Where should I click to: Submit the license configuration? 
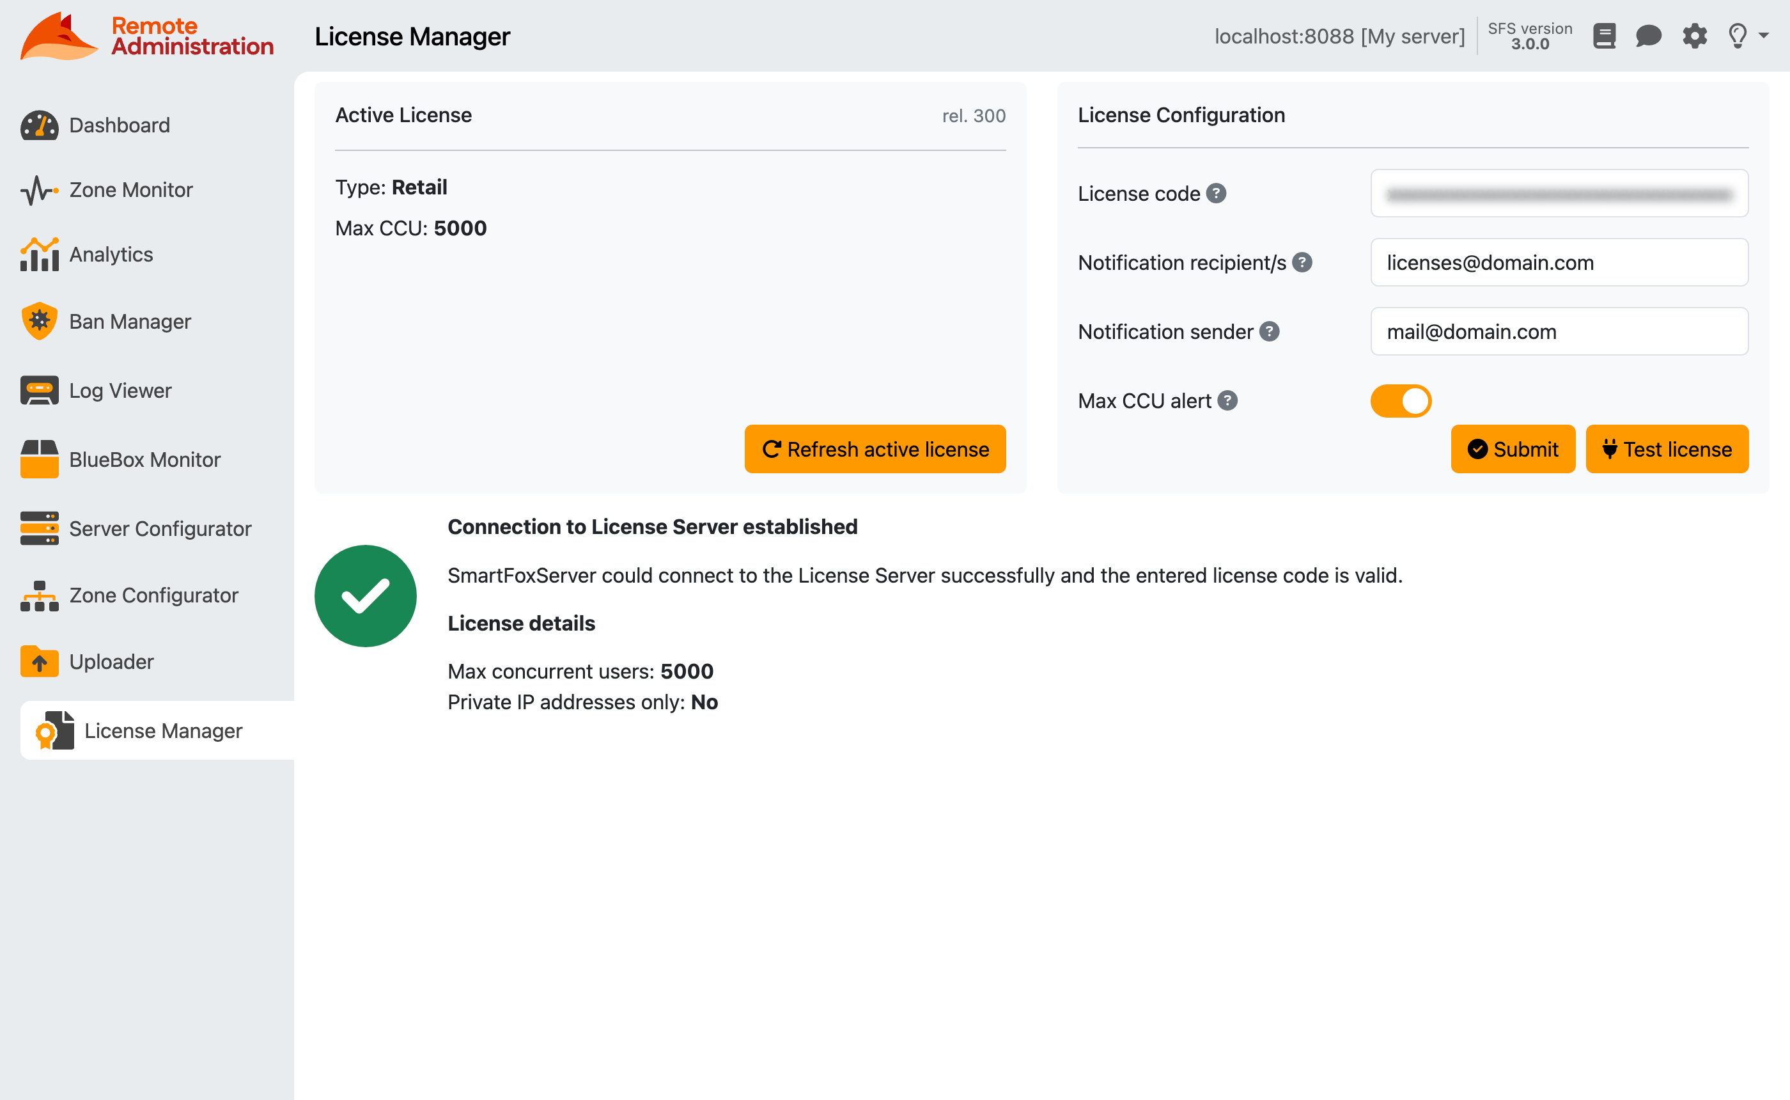tap(1513, 449)
